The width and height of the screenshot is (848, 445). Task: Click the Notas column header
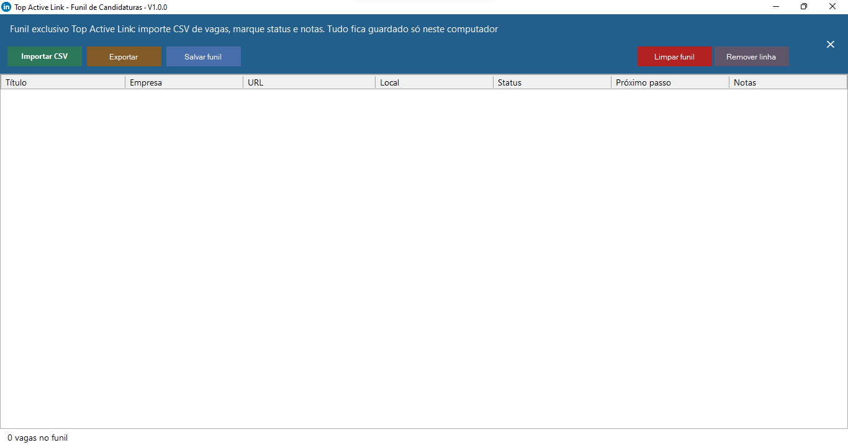click(788, 82)
